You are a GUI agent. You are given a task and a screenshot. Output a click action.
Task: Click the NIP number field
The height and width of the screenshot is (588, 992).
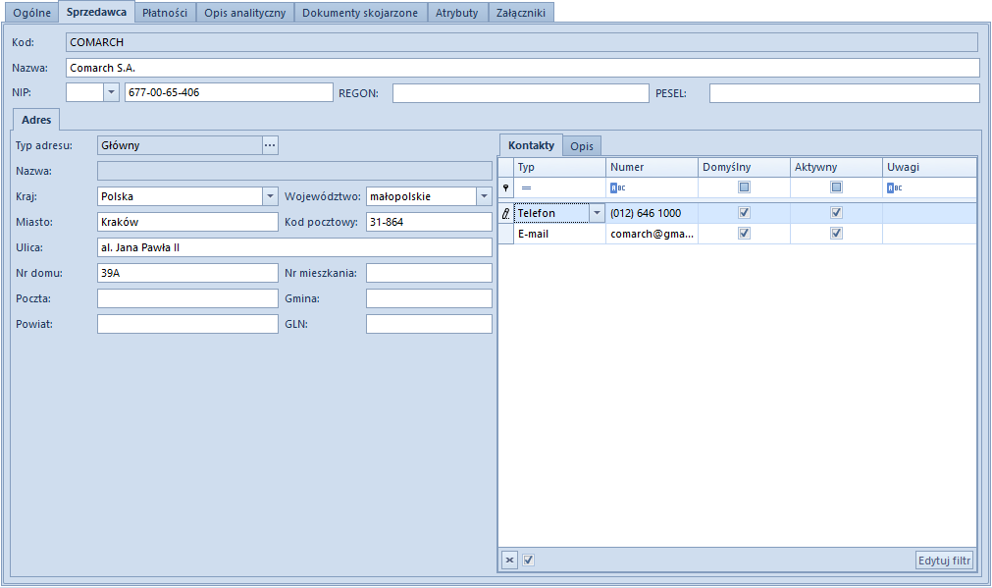tap(229, 92)
